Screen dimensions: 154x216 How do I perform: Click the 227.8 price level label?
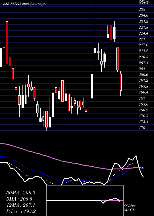tap(144, 27)
